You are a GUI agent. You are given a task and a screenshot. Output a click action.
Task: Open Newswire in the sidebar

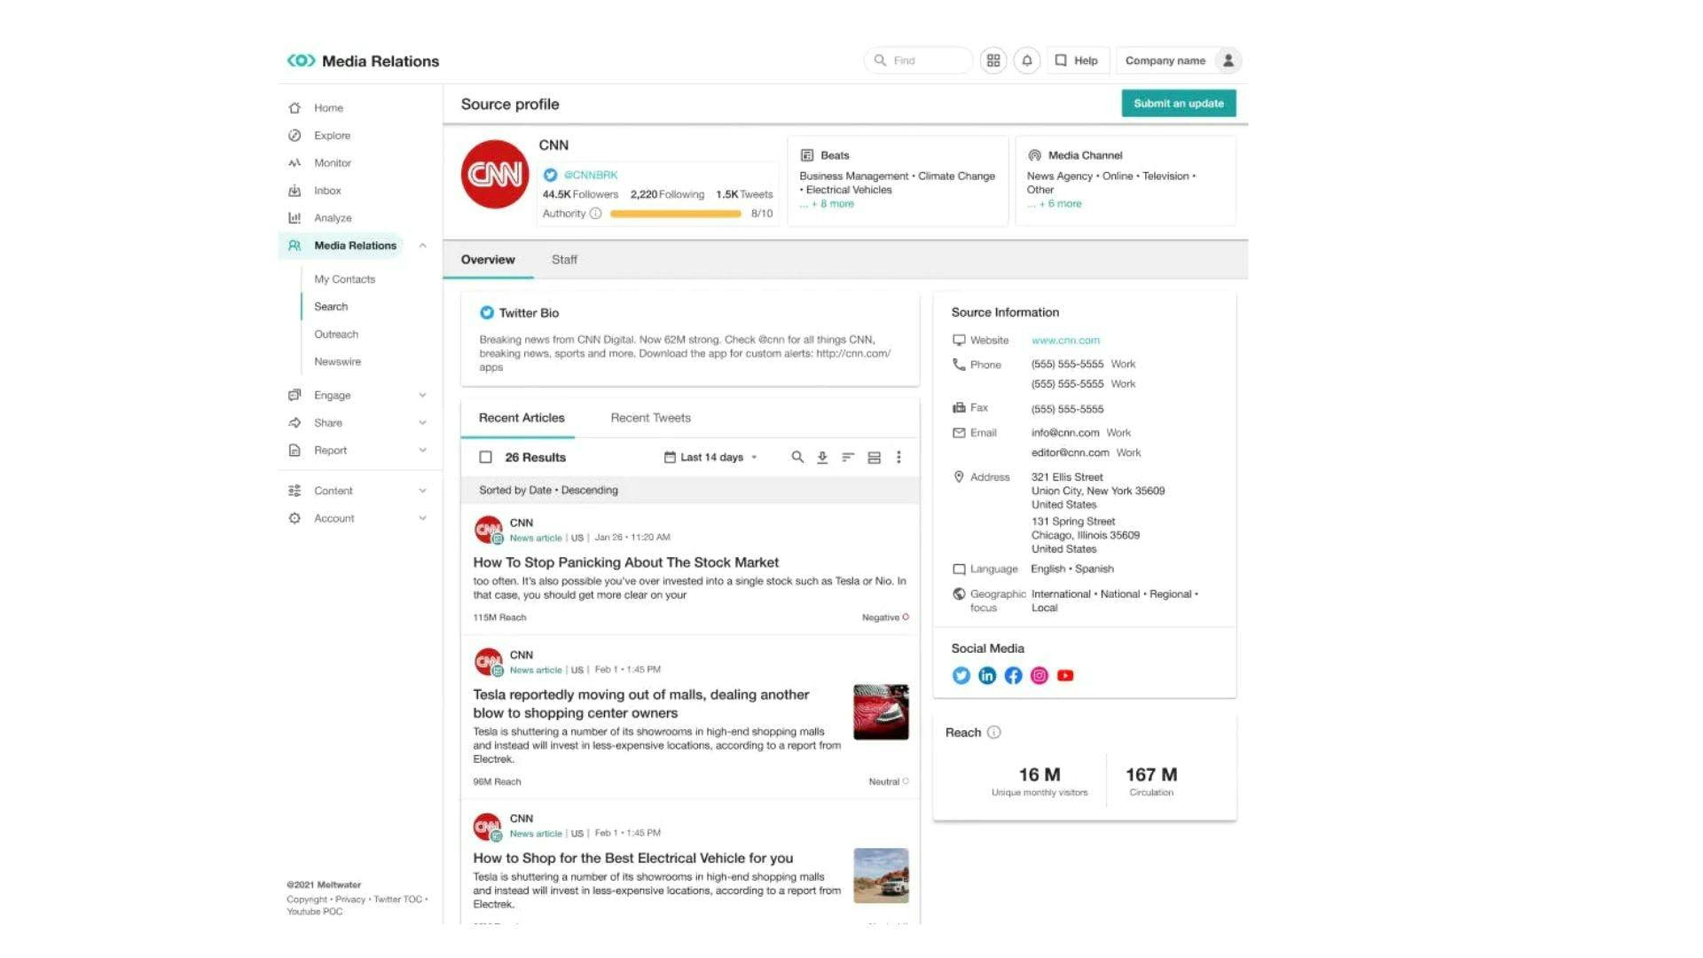[337, 362]
